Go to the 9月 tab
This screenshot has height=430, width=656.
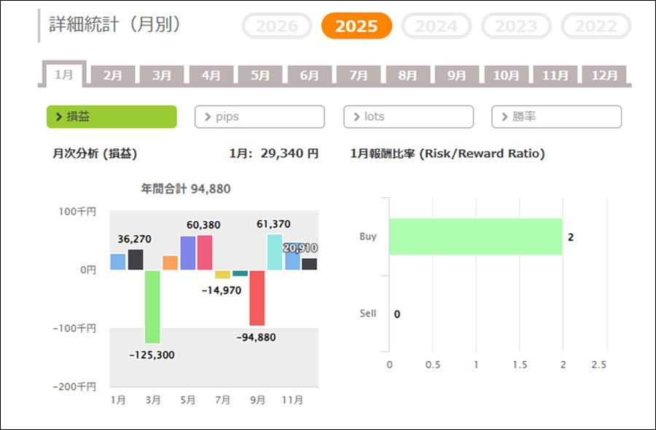456,75
